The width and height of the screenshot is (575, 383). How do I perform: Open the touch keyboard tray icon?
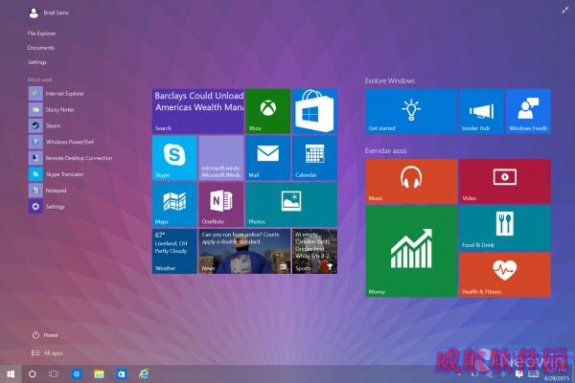[533, 373]
